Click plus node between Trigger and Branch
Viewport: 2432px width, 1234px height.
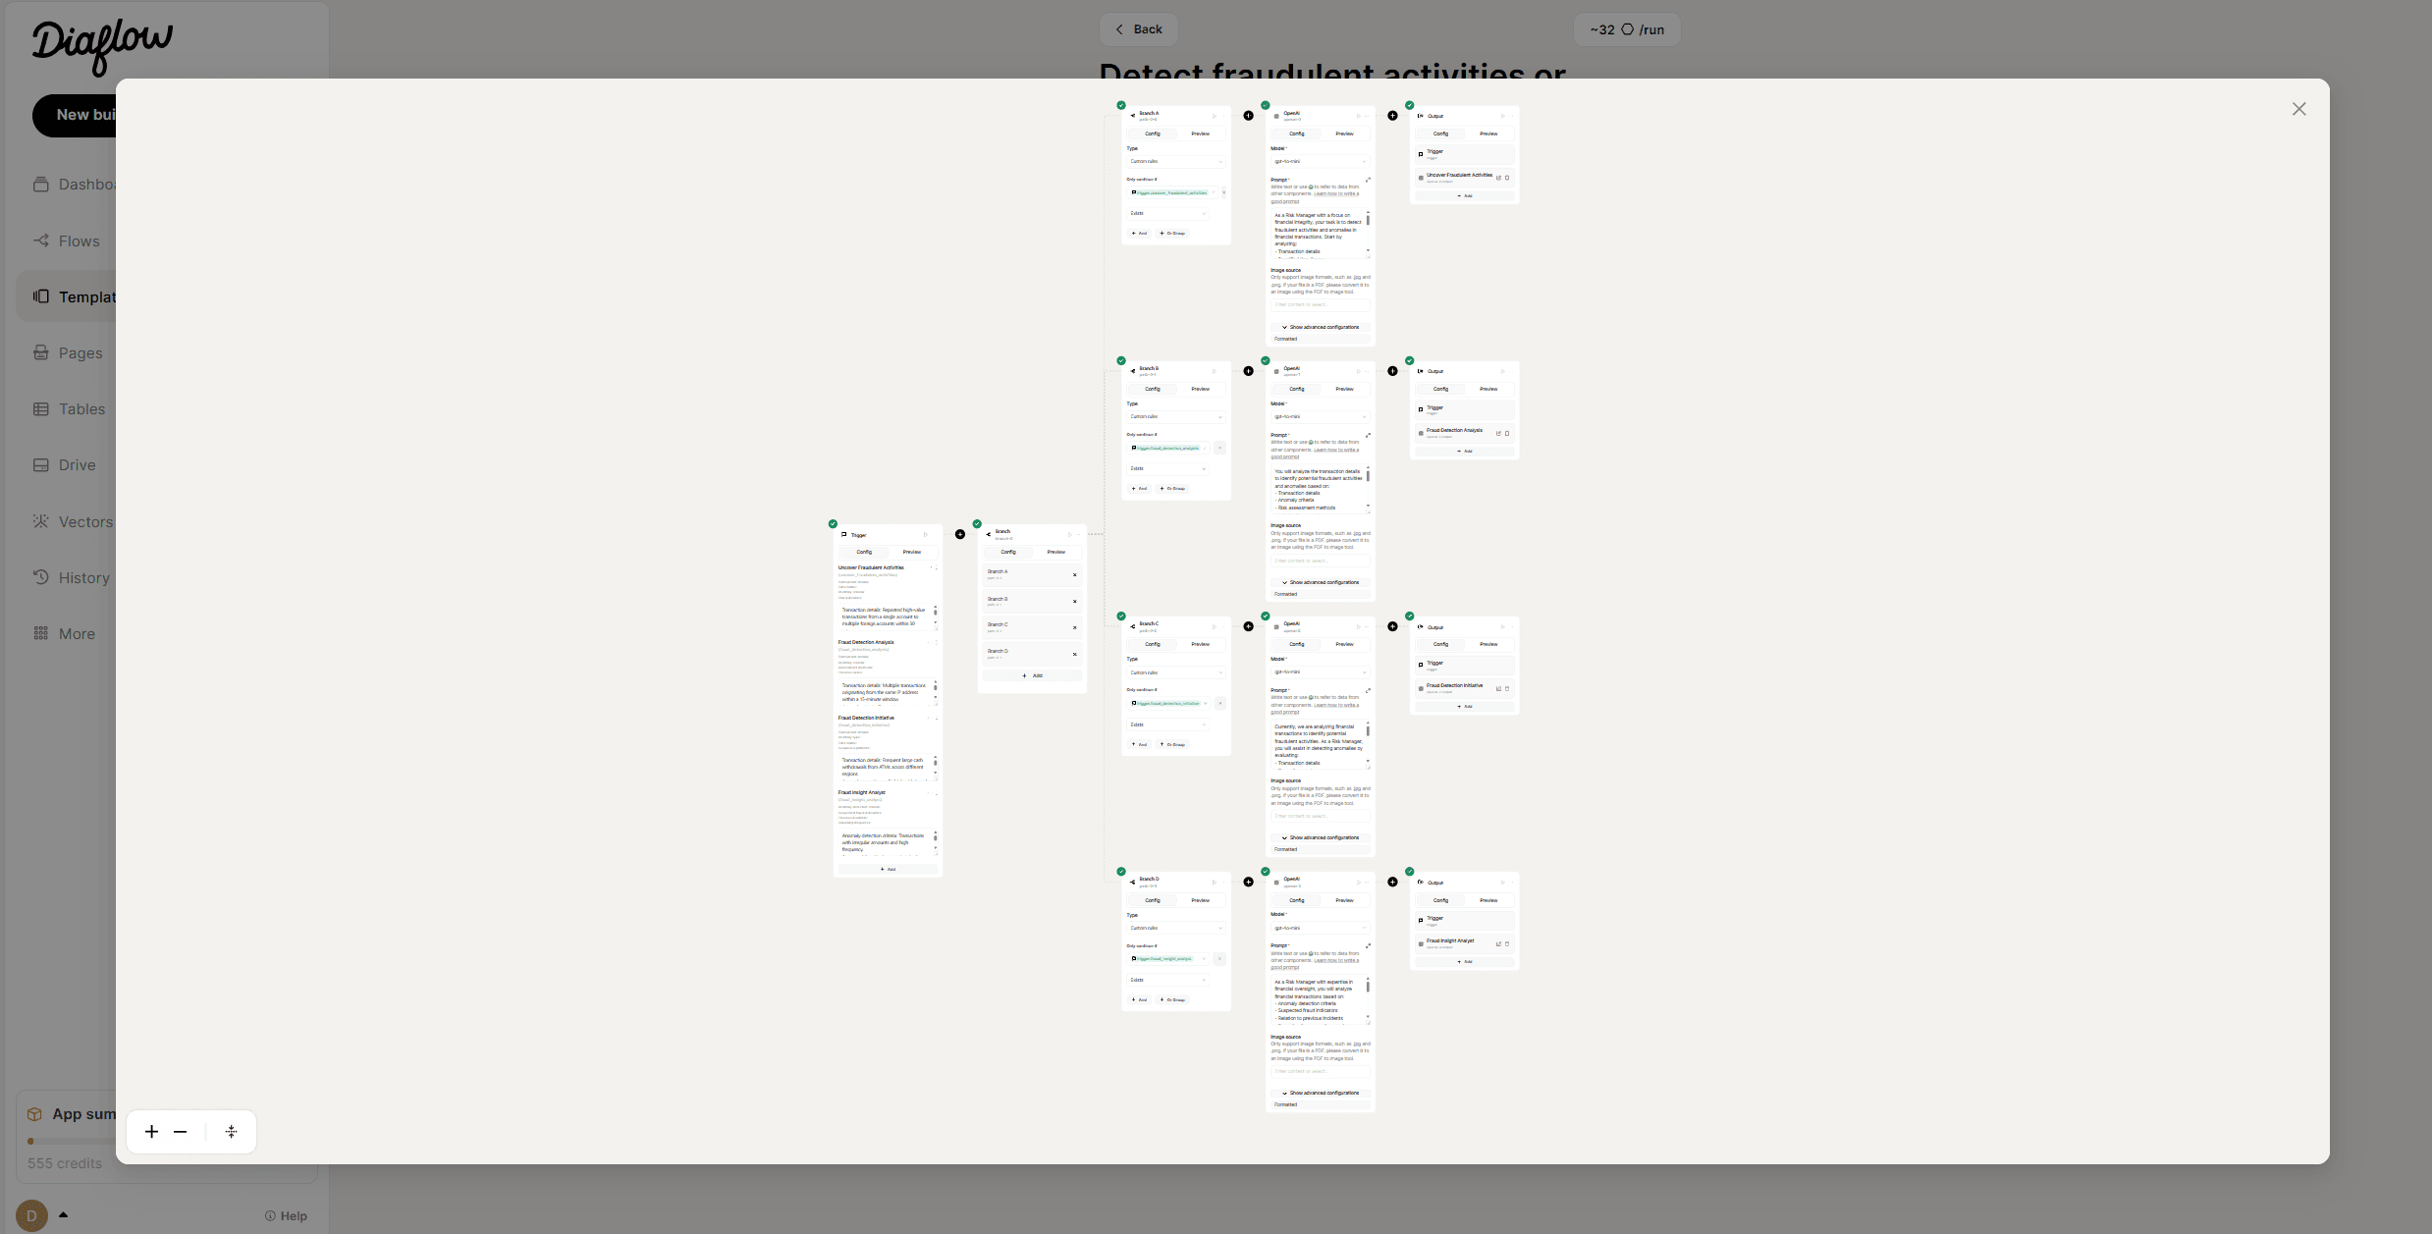[960, 535]
